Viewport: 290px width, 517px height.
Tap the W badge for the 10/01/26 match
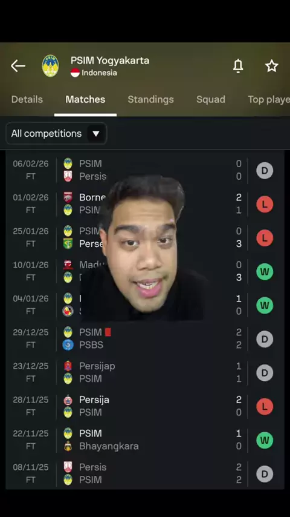pyautogui.click(x=265, y=272)
